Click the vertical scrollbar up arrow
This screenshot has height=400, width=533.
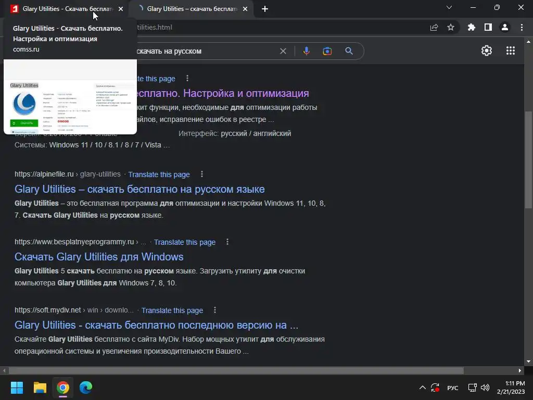click(528, 42)
